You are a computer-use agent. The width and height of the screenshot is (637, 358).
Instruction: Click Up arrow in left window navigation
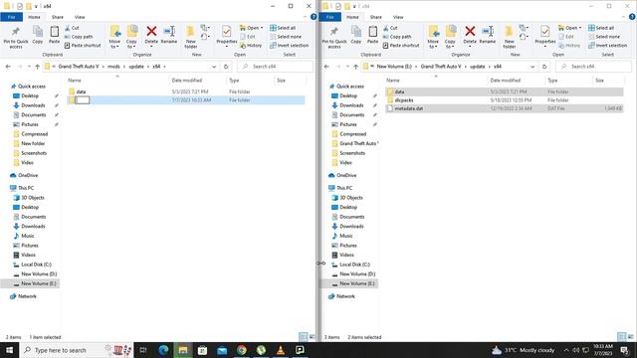tap(38, 67)
